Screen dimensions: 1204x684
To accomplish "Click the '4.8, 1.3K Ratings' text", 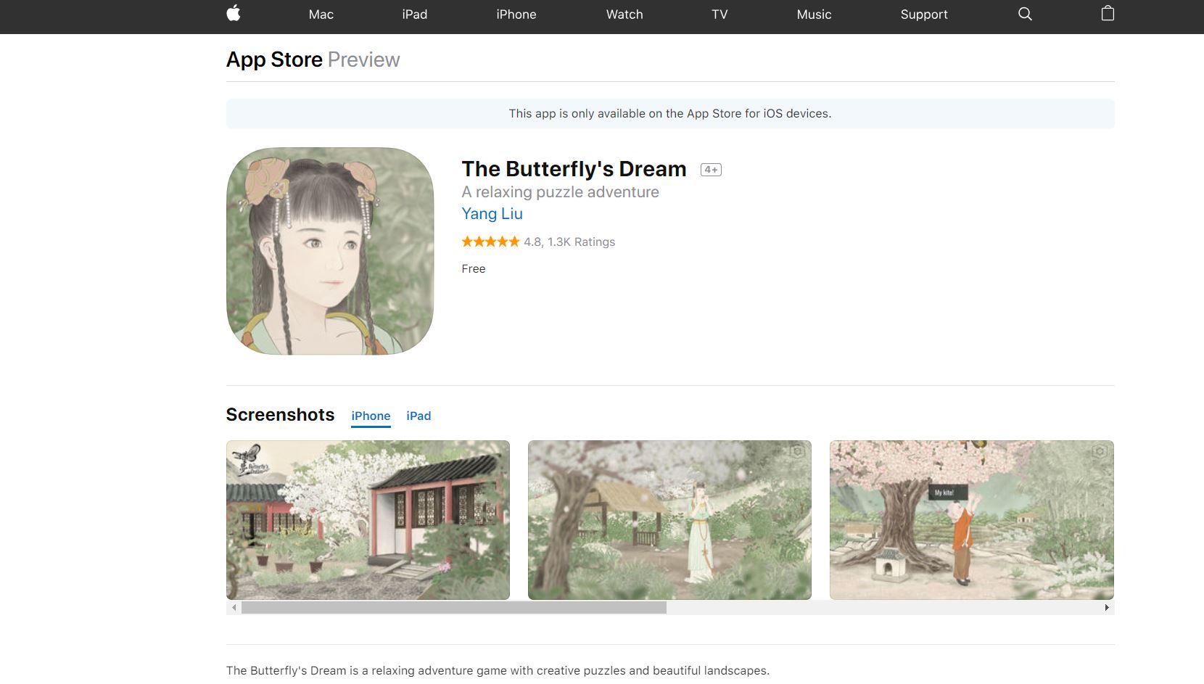I will point(569,242).
